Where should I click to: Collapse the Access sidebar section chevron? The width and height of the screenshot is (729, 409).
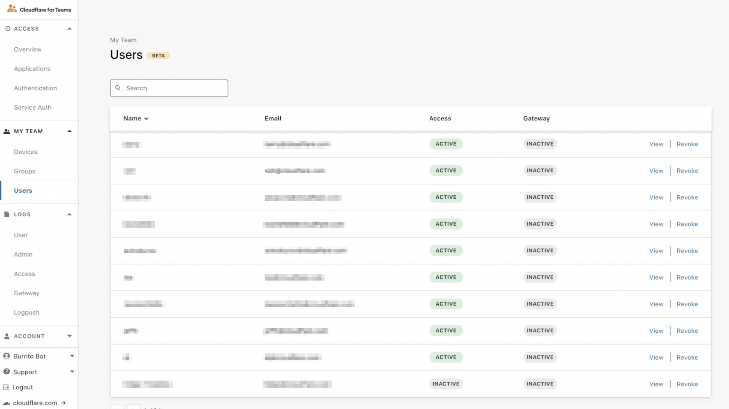click(69, 29)
